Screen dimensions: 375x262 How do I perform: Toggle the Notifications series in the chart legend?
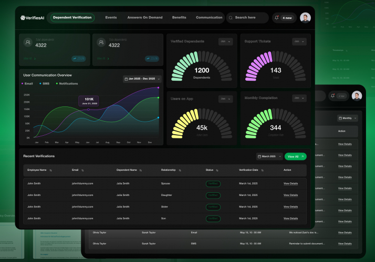[67, 83]
